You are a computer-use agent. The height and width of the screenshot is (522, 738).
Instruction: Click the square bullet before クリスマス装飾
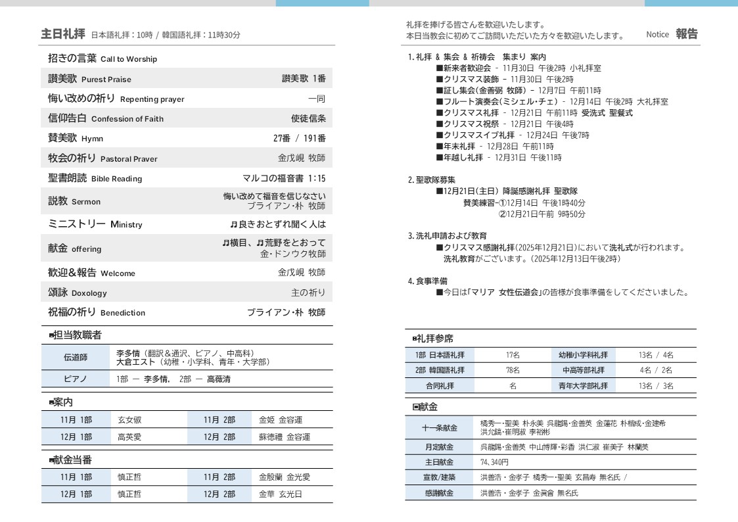coord(439,79)
